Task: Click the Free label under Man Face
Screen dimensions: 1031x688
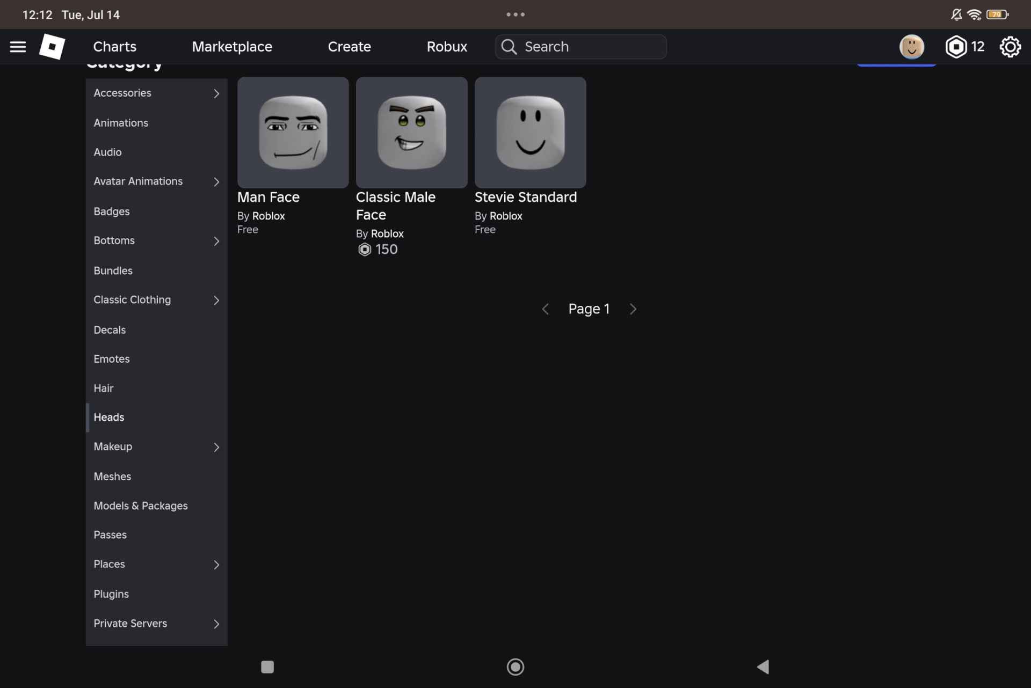Action: pyautogui.click(x=248, y=230)
